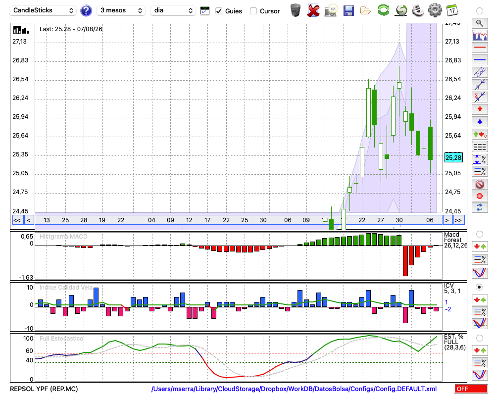Click the trash can icon in the top toolbar
Image resolution: width=495 pixels, height=396 pixels.
pos(296,10)
